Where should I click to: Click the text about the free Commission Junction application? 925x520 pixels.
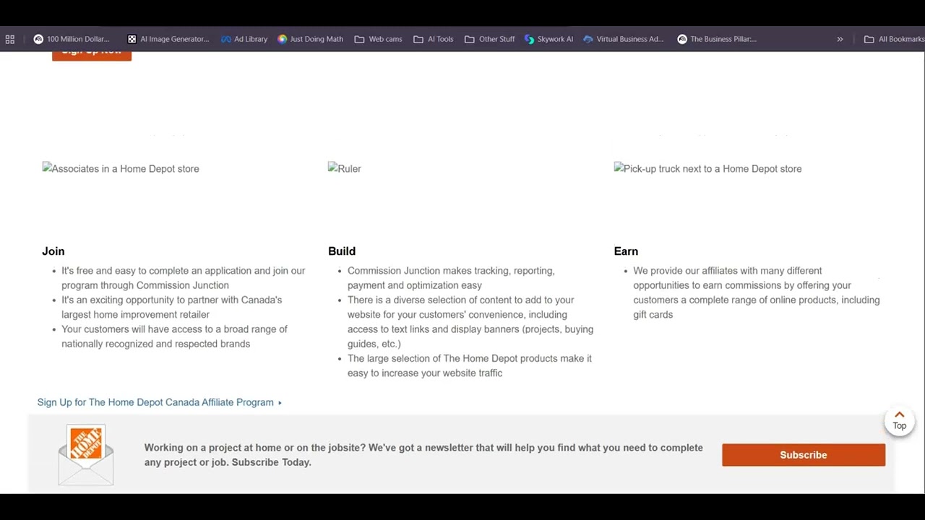[x=184, y=278]
